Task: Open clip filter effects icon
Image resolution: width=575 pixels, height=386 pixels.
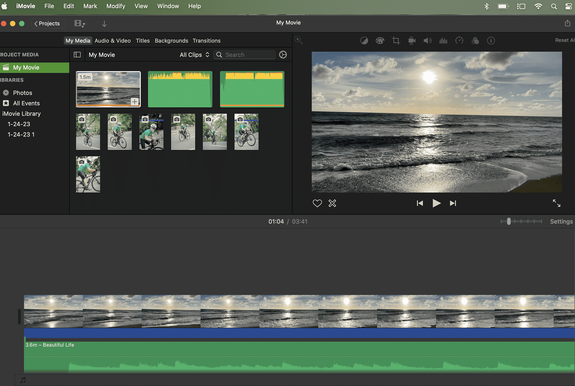Action: coord(475,40)
